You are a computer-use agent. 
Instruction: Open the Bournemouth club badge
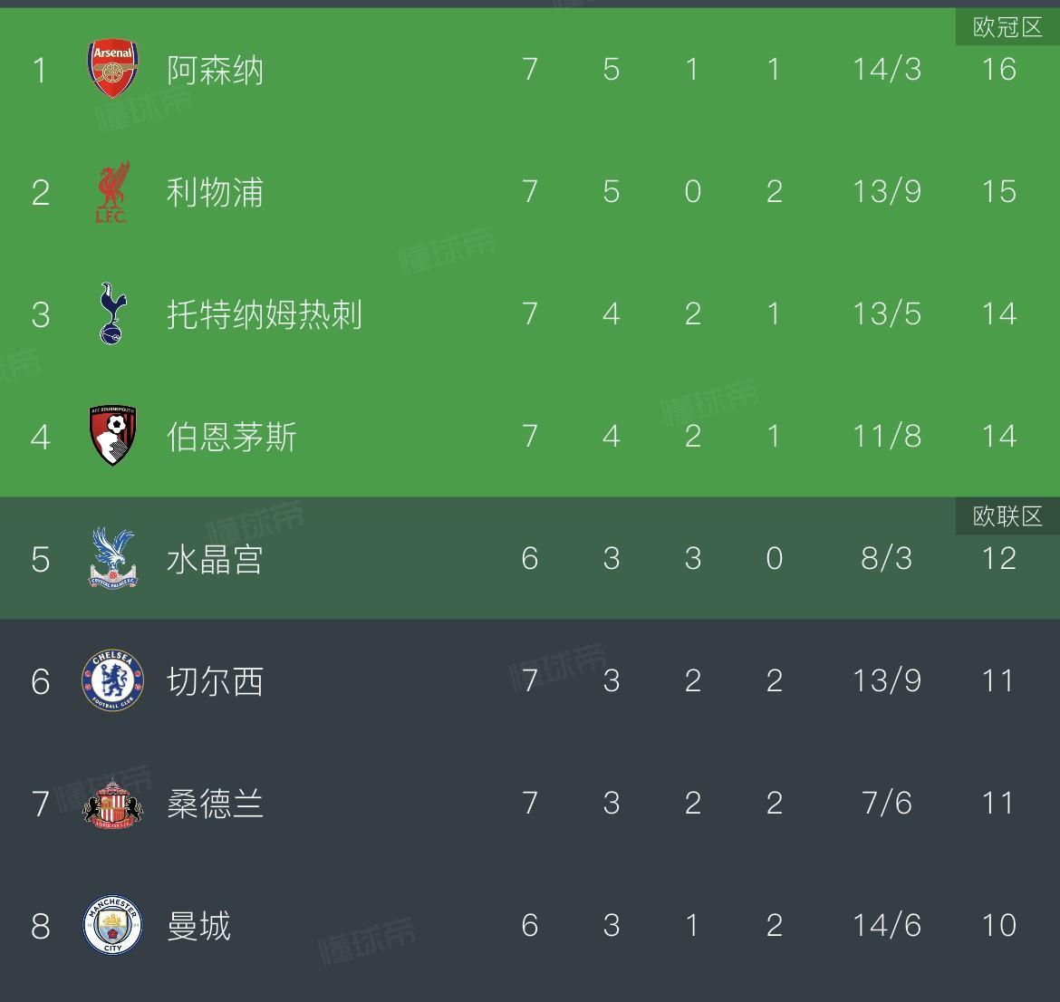113,437
